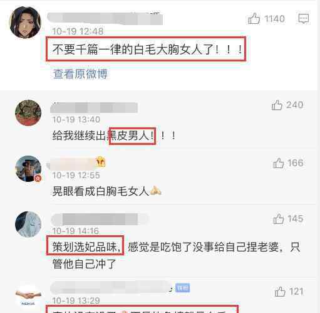Open the blurred username above 10-19 13:40
The image size is (320, 313).
[94, 108]
